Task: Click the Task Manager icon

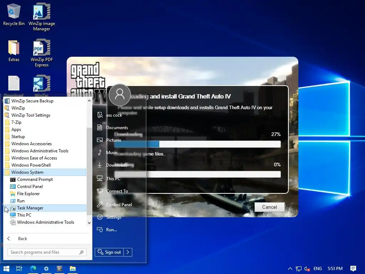Action: [x=13, y=208]
